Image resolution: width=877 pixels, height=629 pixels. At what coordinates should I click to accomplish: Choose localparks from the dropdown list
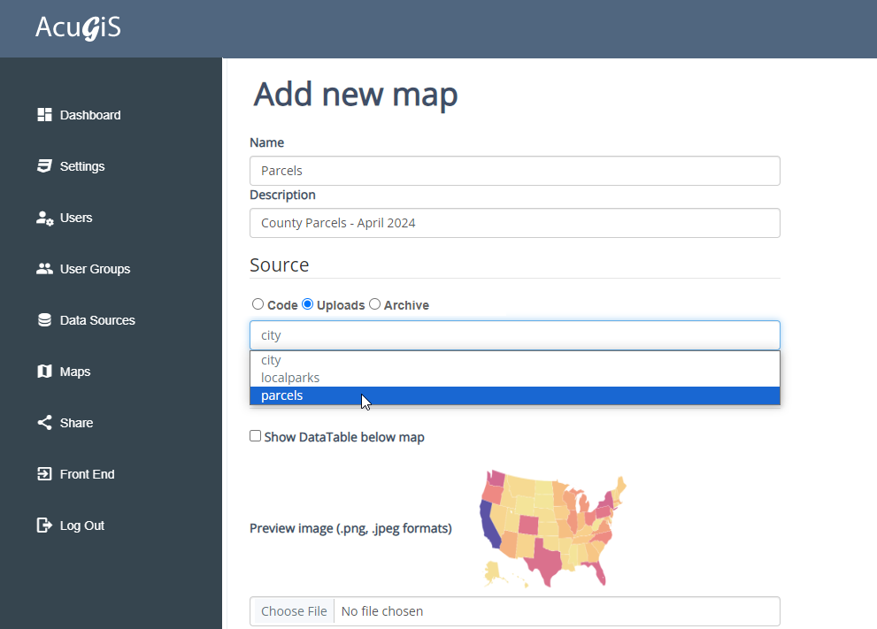pos(514,378)
